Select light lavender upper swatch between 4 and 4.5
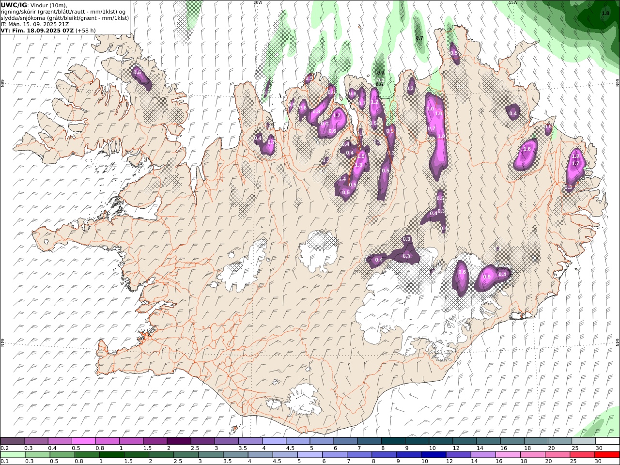Screen dimensions: 620x465 coord(274,441)
